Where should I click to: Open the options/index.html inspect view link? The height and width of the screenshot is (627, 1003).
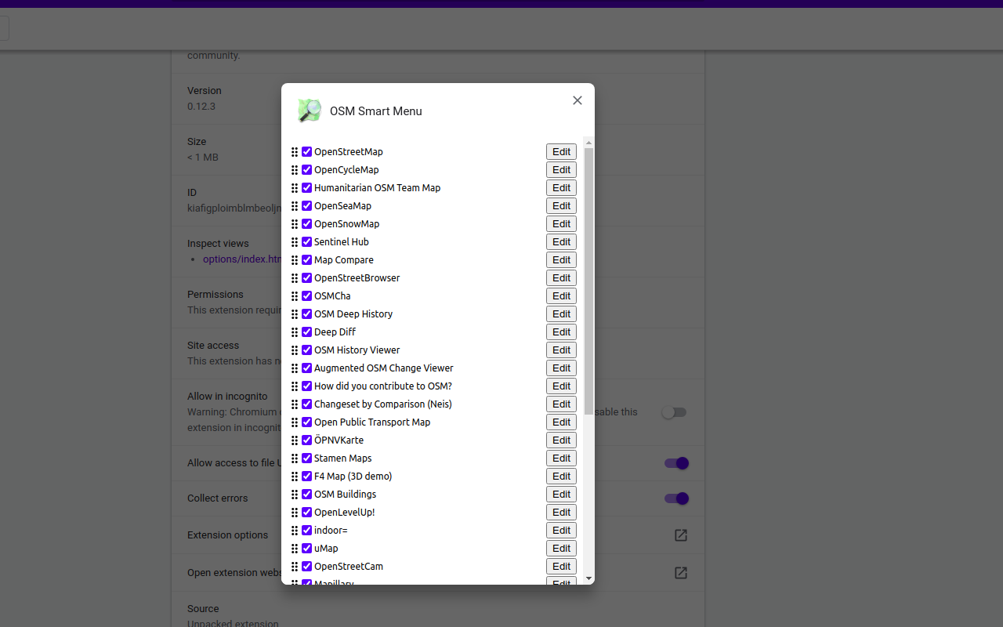coord(242,259)
